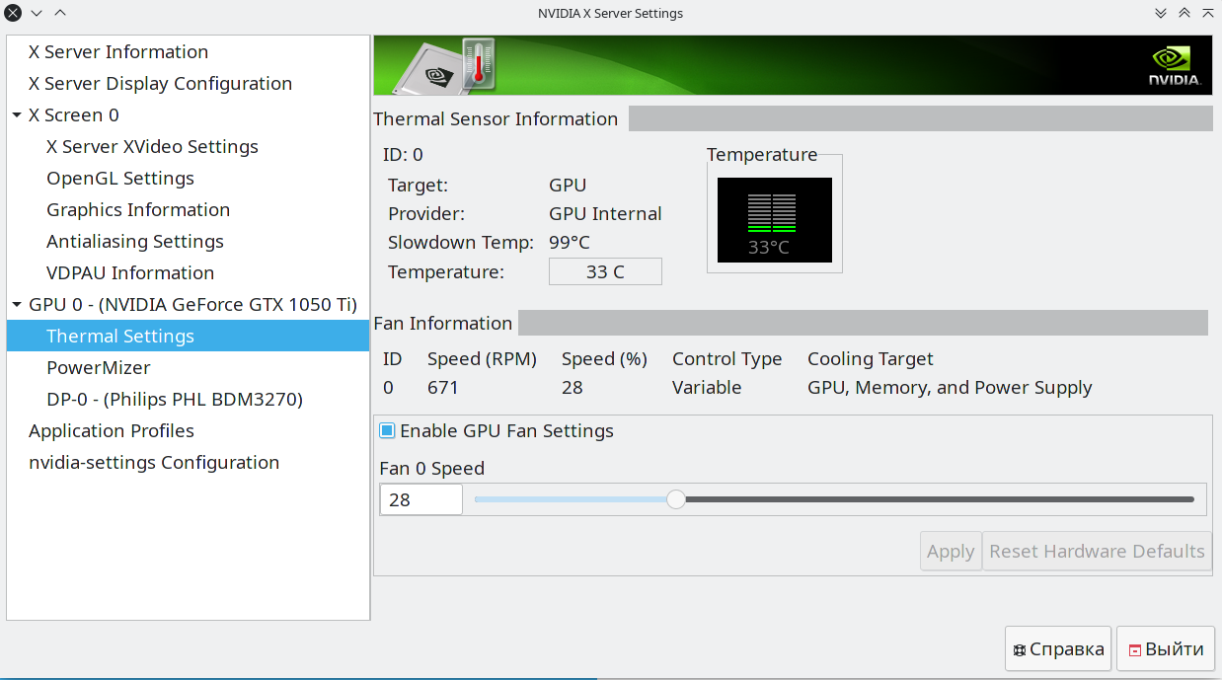Image resolution: width=1222 pixels, height=680 pixels.
Task: Click the NVIDIA logo in the banner
Action: coord(1174,66)
